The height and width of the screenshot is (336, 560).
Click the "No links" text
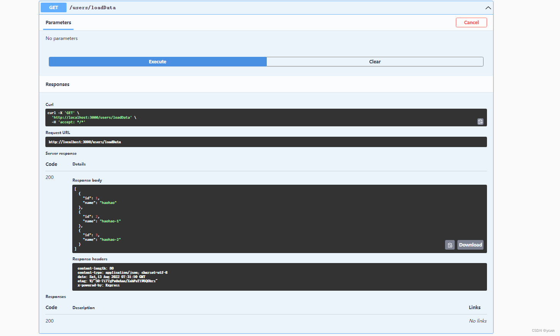478,321
